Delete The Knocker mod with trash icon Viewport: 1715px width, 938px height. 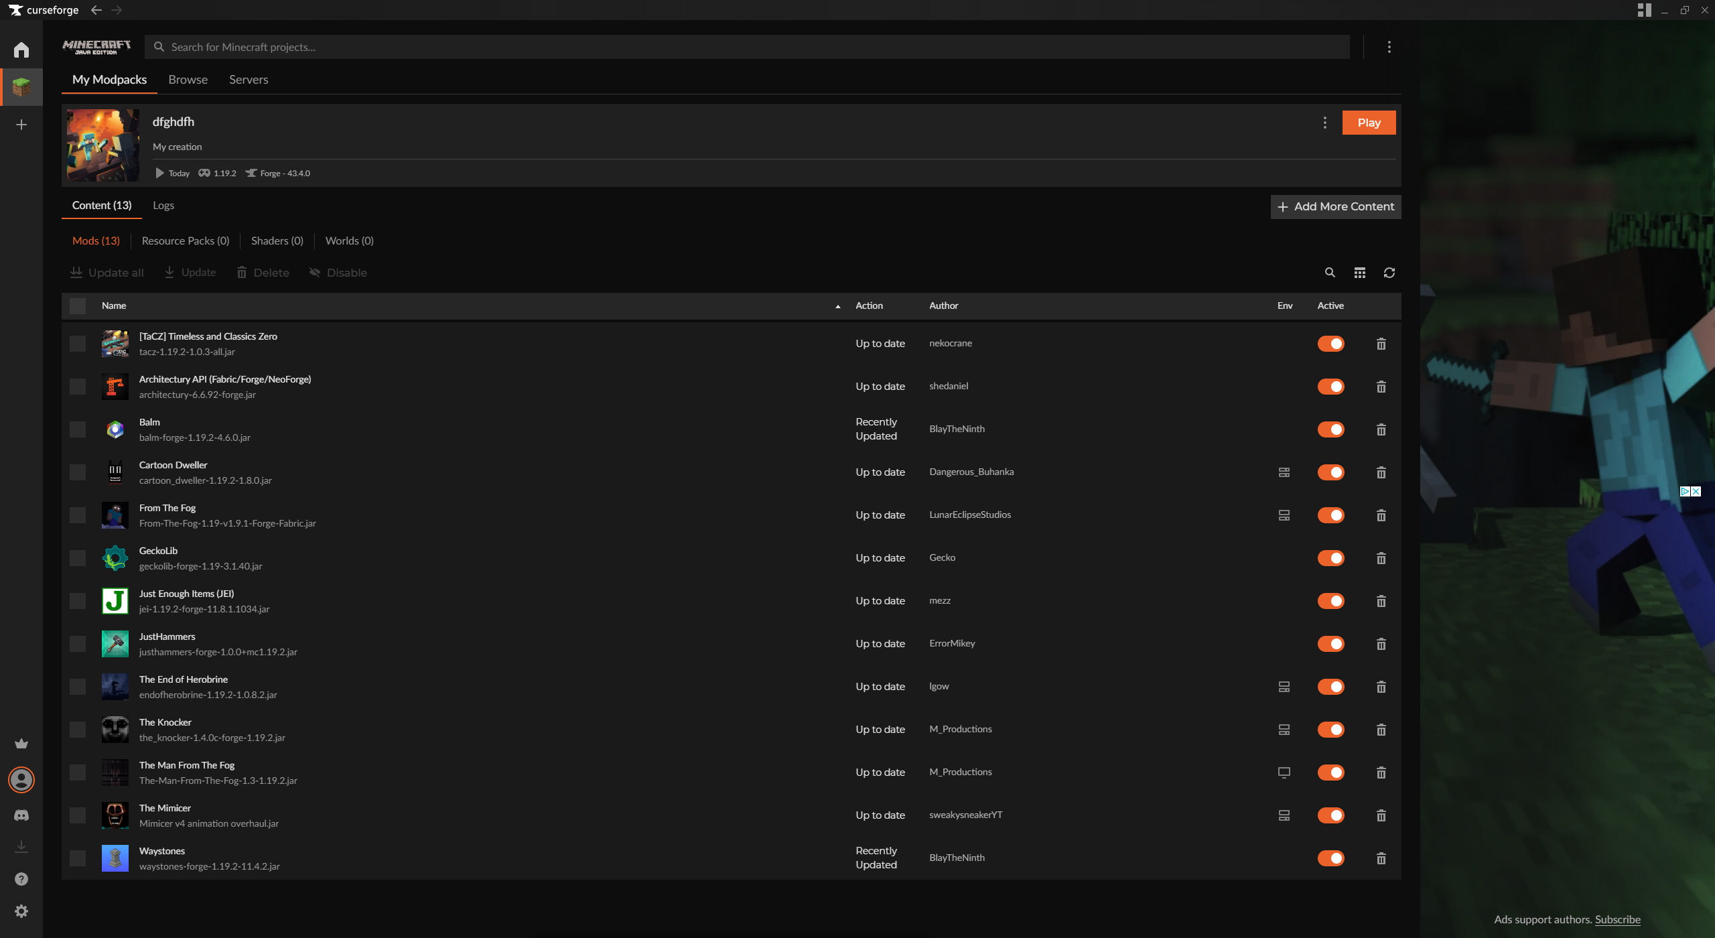(1381, 730)
